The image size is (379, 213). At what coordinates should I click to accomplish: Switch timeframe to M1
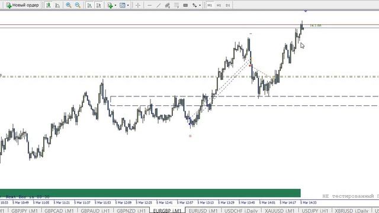click(x=210, y=5)
